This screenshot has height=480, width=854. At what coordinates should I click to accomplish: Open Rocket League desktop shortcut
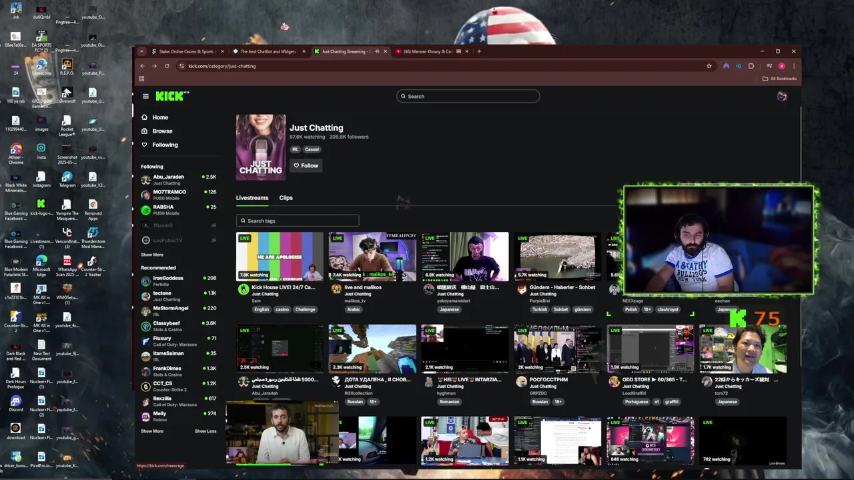[67, 125]
